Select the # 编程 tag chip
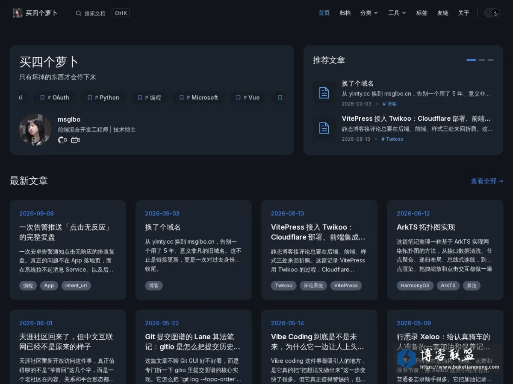 (149, 98)
